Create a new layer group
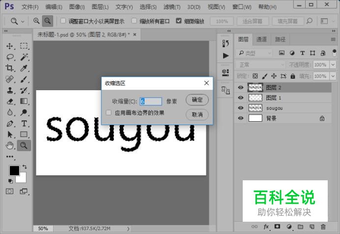The image size is (340, 234). [301, 227]
